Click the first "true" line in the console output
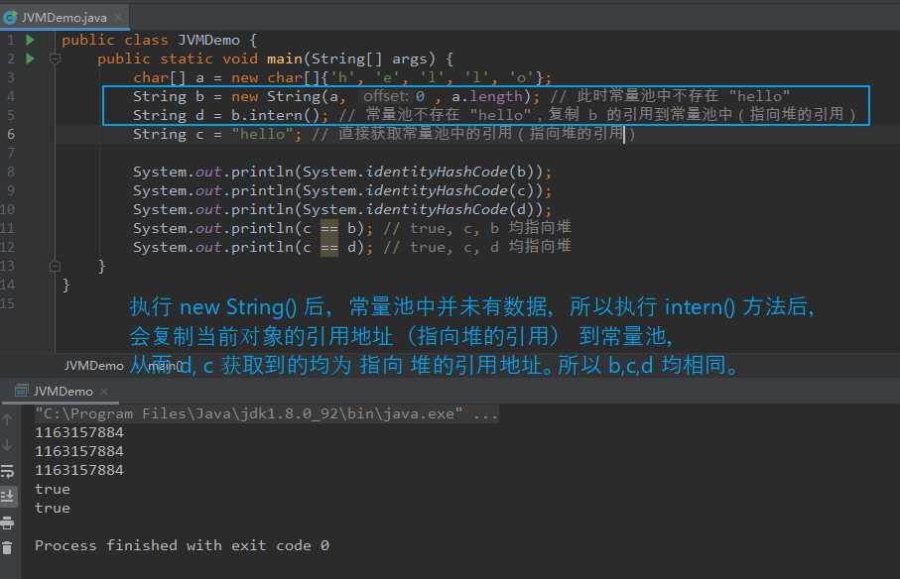The width and height of the screenshot is (900, 579). pos(53,489)
